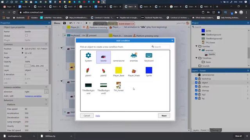Viewport: 250px width, 140px height.
Task: Select the TM_Forest tilemap object
Action: (119, 87)
